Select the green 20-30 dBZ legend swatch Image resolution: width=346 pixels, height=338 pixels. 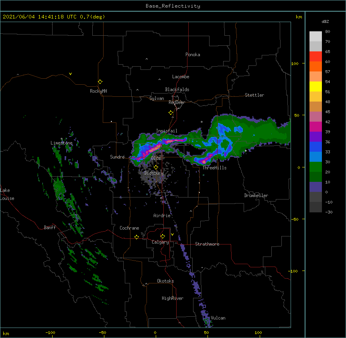click(x=315, y=167)
